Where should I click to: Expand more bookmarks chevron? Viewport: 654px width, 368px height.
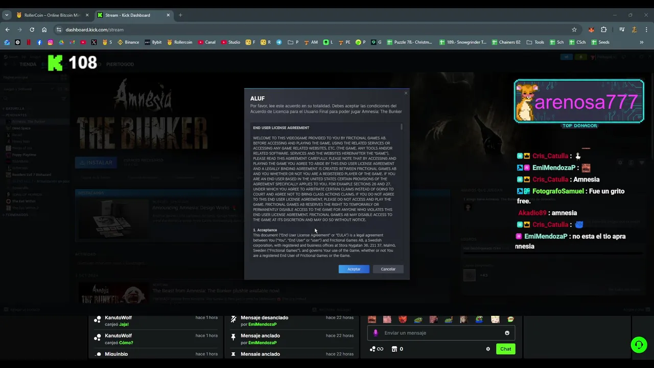point(642,42)
